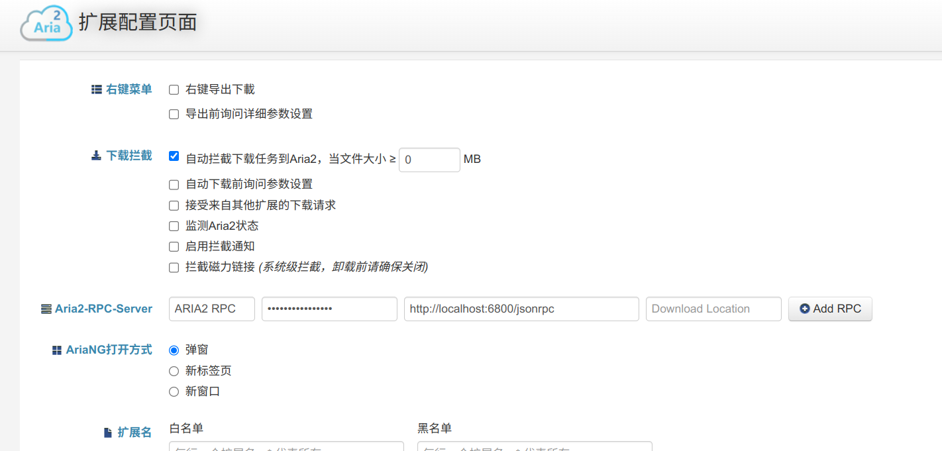Screen dimensions: 942x451
Task: Focus the ARIA2 RPC name field
Action: click(212, 309)
